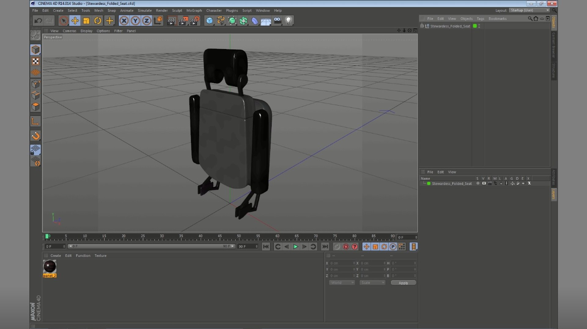
Task: Add a floor environment object
Action: pos(266,21)
